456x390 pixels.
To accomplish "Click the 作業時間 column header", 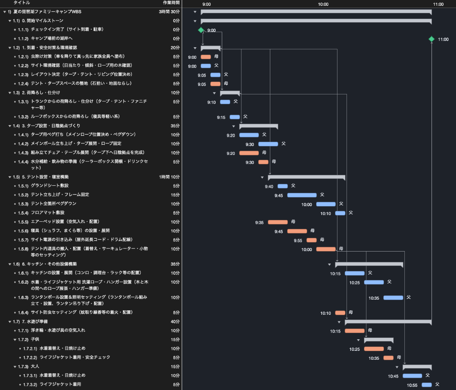I will [x=171, y=3].
